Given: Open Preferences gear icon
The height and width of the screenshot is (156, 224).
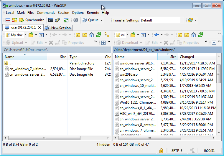Looking at the screenshot, I should tap(76, 20).
